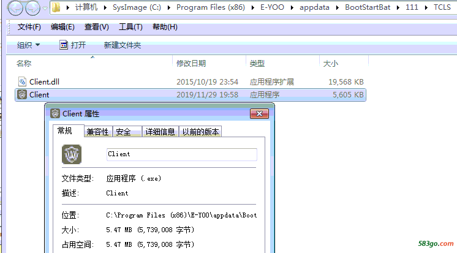Image resolution: width=457 pixels, height=253 pixels.
Task: Select Program Files (x86) breadcrumb segment
Action: pos(211,7)
